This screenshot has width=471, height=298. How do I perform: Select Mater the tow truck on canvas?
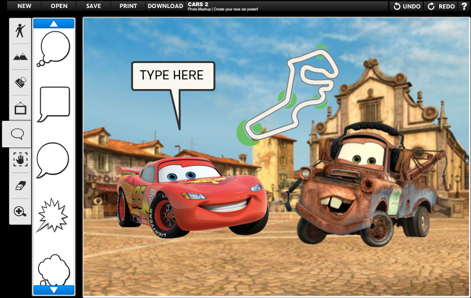click(369, 185)
